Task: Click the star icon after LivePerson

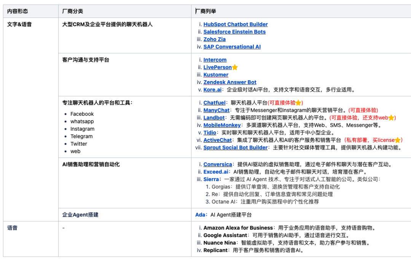Action: pos(235,67)
